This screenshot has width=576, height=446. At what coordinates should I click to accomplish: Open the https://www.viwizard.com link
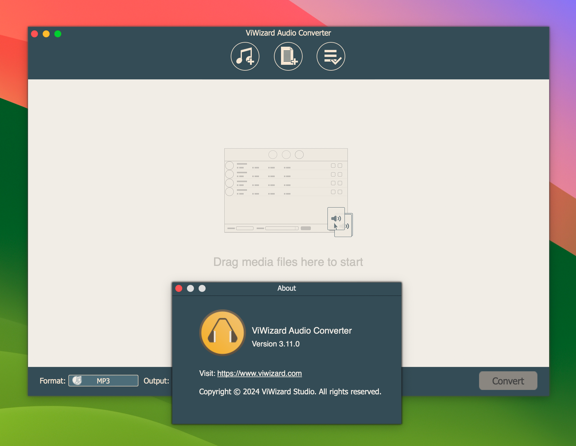coord(259,373)
